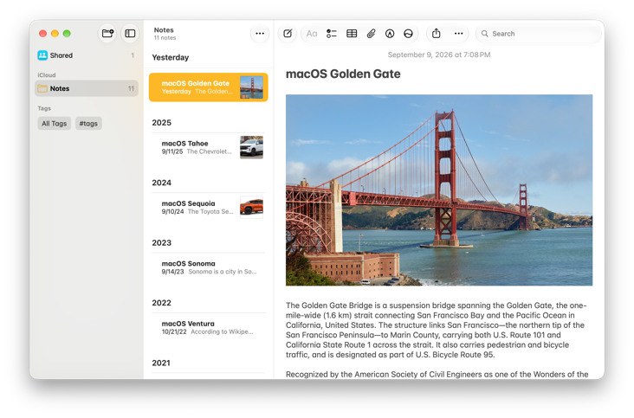
Task: Open the notes list more options ellipsis
Action: click(x=260, y=34)
